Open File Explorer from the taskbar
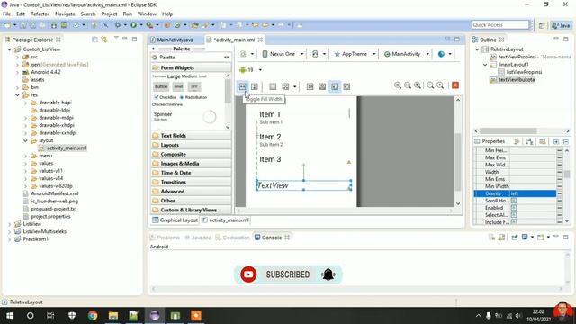This screenshot has width=576, height=324. coord(113,316)
